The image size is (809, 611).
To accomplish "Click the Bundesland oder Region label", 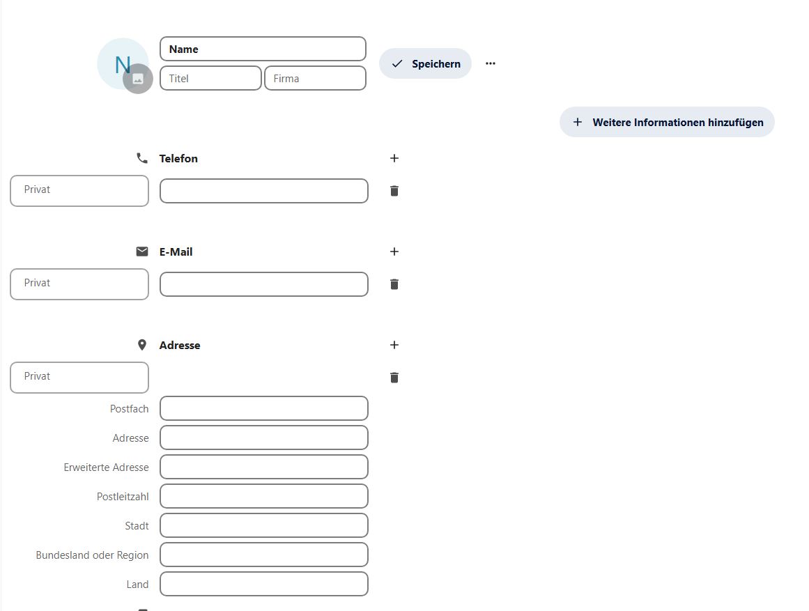I will (93, 555).
